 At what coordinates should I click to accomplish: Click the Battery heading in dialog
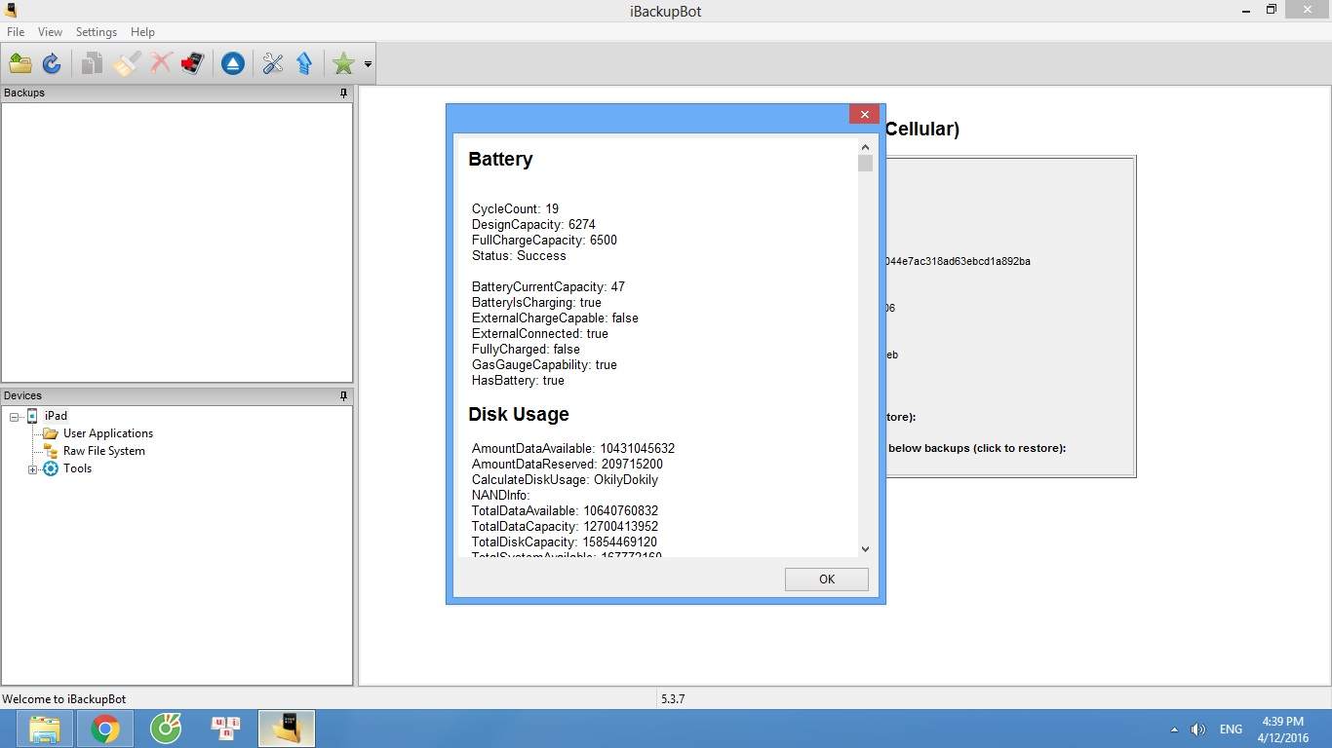click(x=500, y=159)
